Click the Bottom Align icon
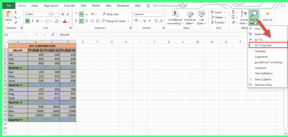This screenshot has height=137, width=288. (x=86, y=14)
